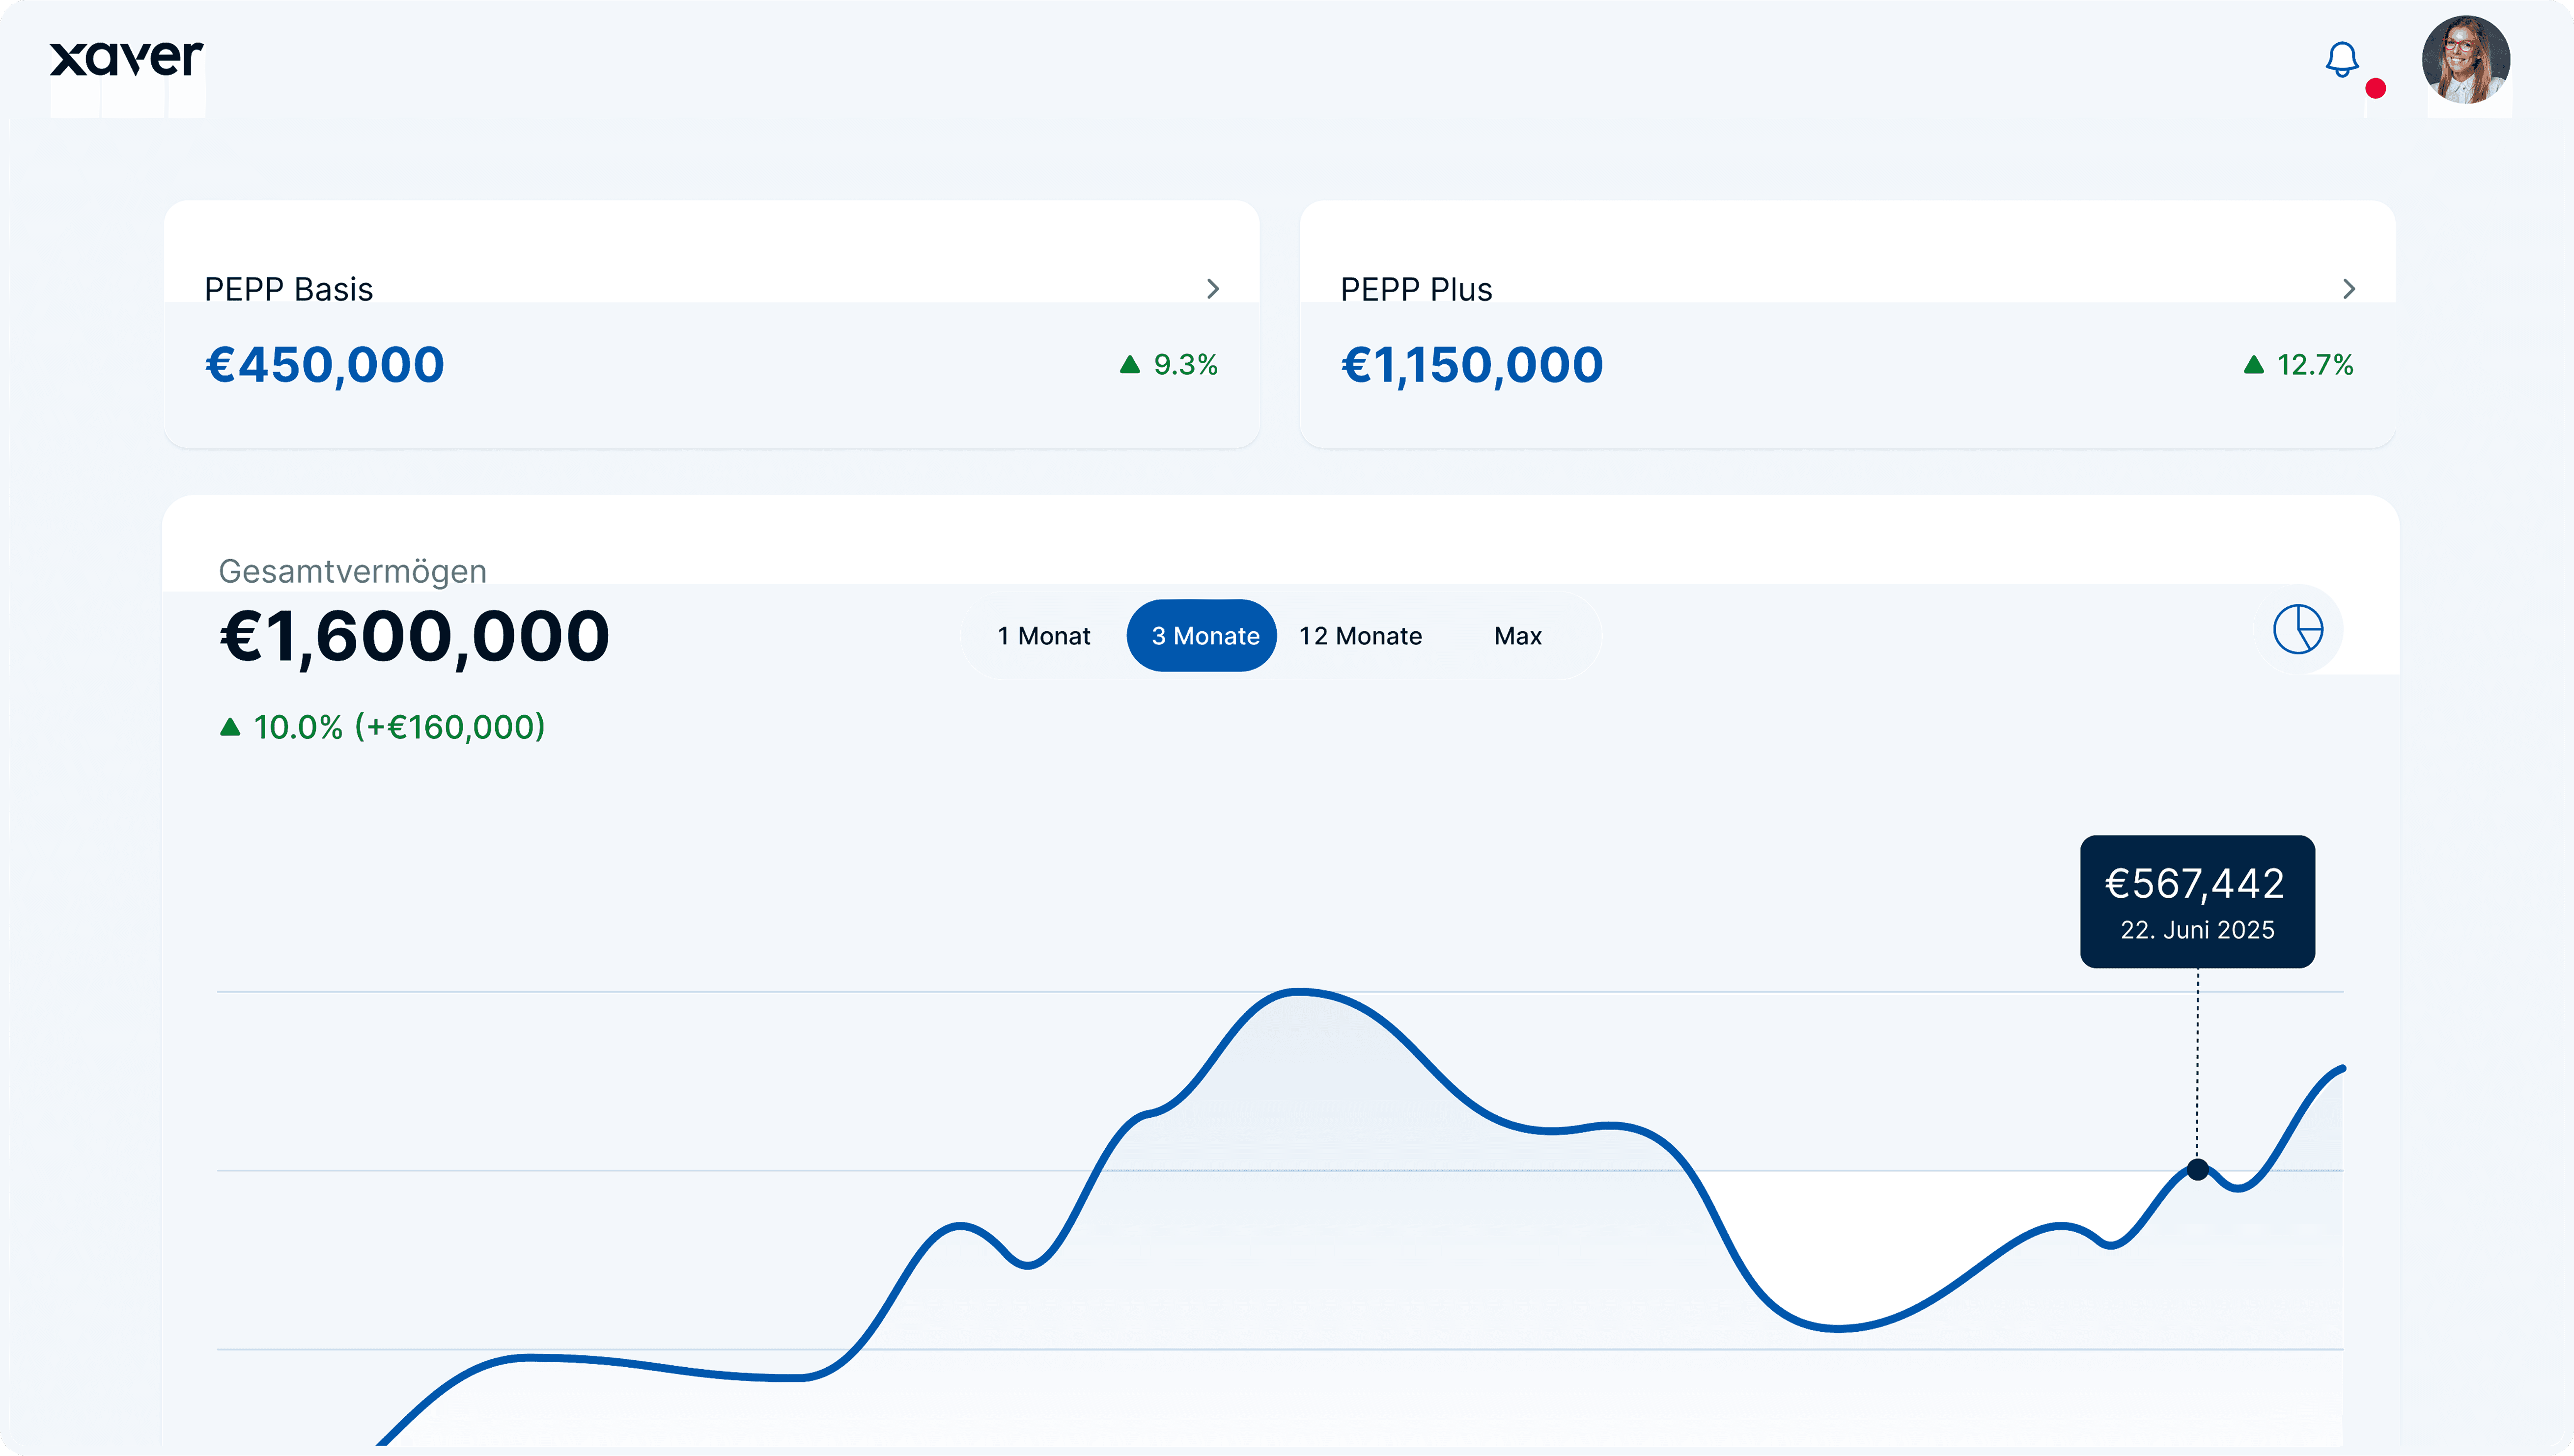Click the chart data point marker

tap(2197, 1169)
